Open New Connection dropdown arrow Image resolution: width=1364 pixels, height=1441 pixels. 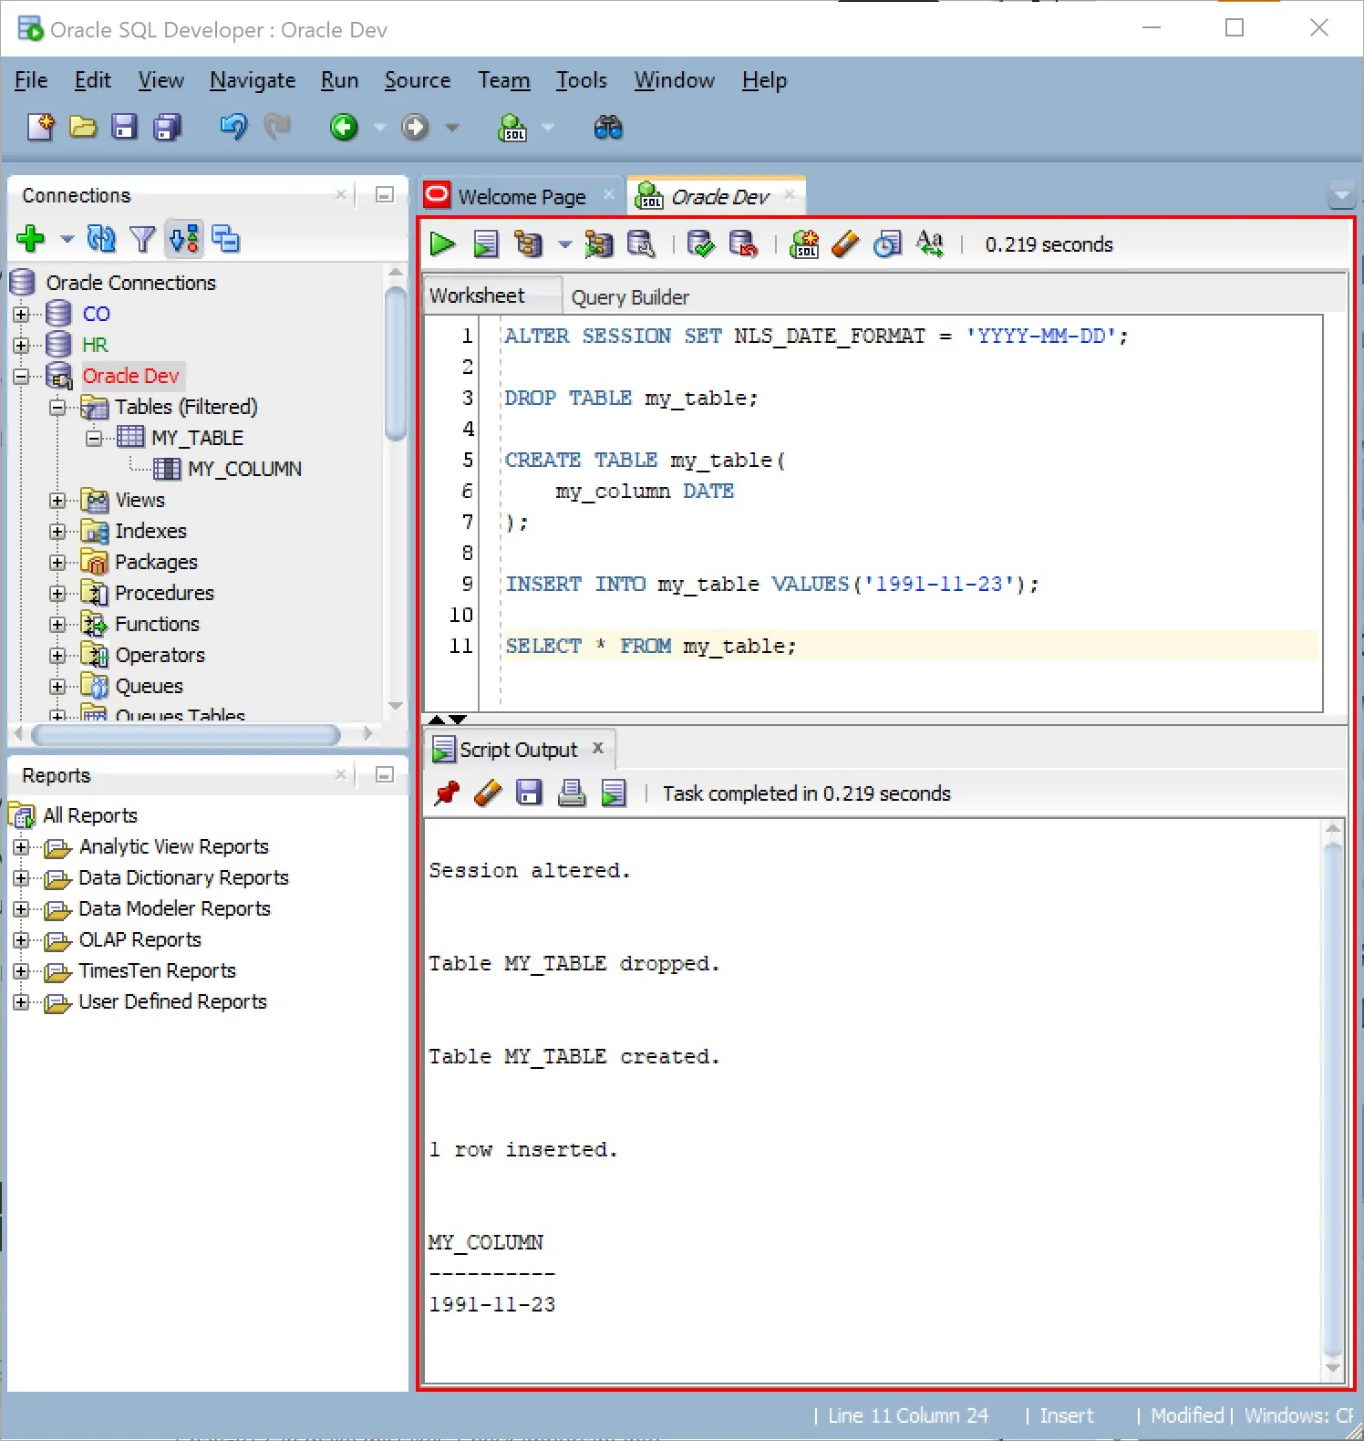point(67,240)
